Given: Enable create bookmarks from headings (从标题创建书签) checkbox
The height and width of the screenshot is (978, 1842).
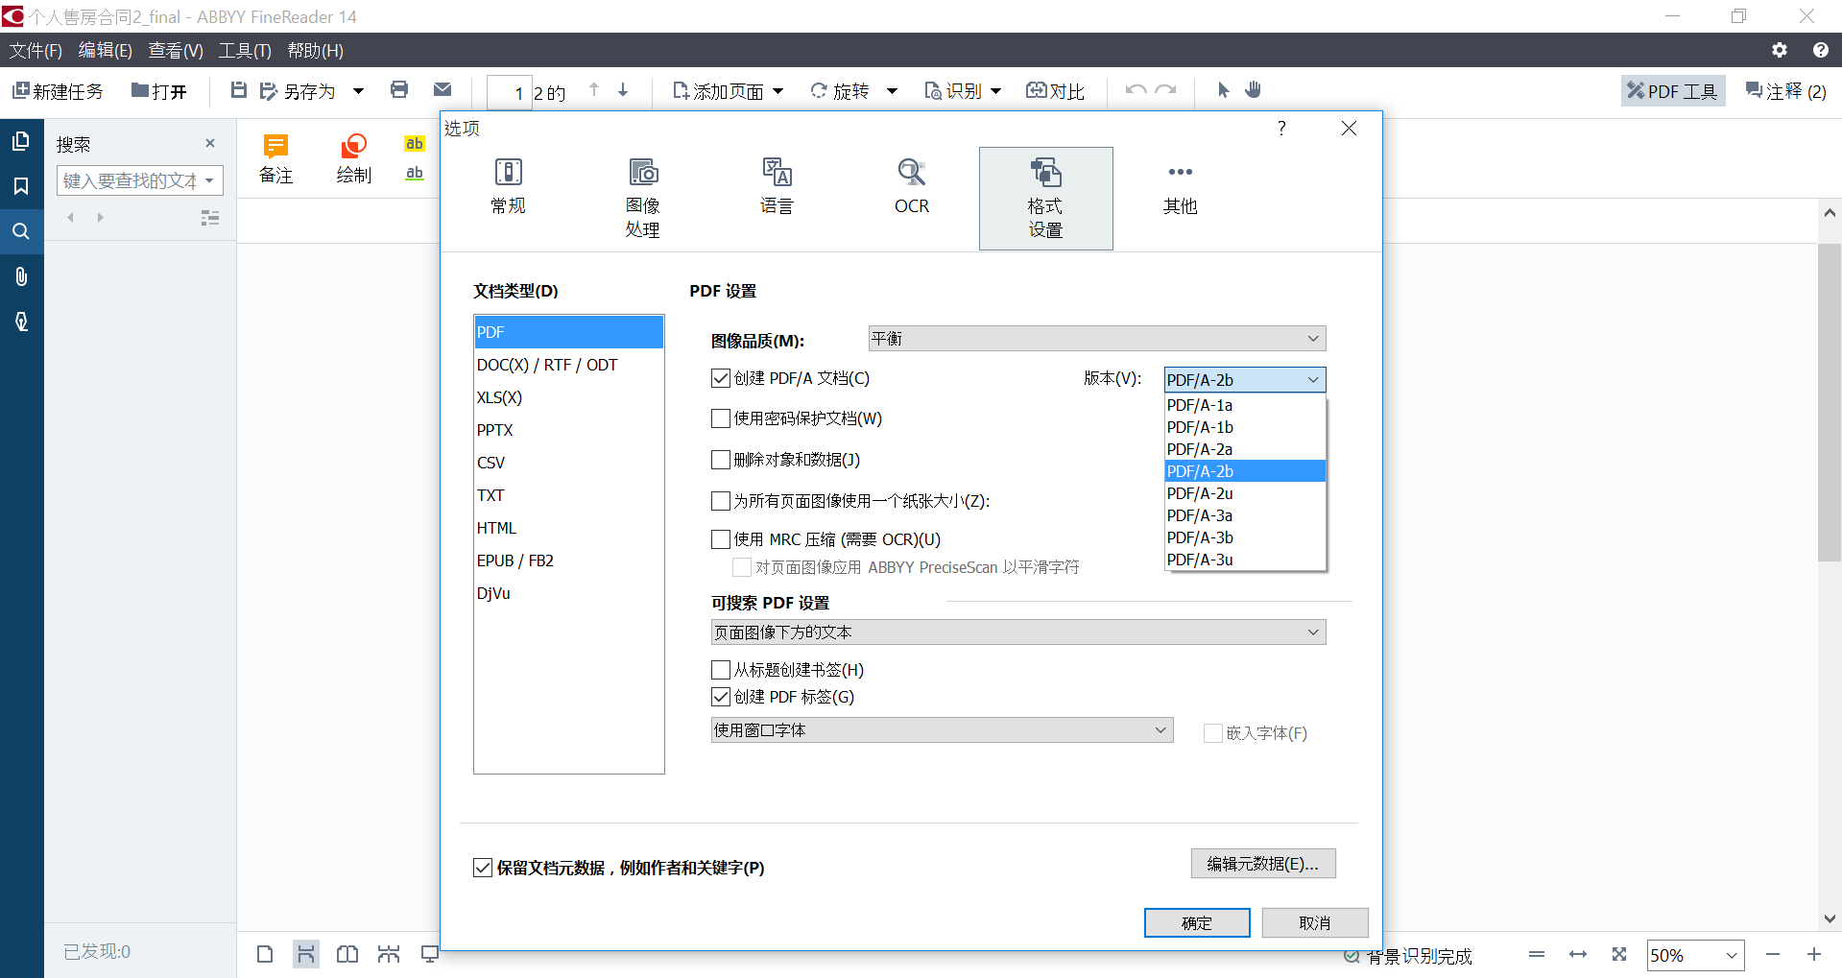Looking at the screenshot, I should click(721, 670).
